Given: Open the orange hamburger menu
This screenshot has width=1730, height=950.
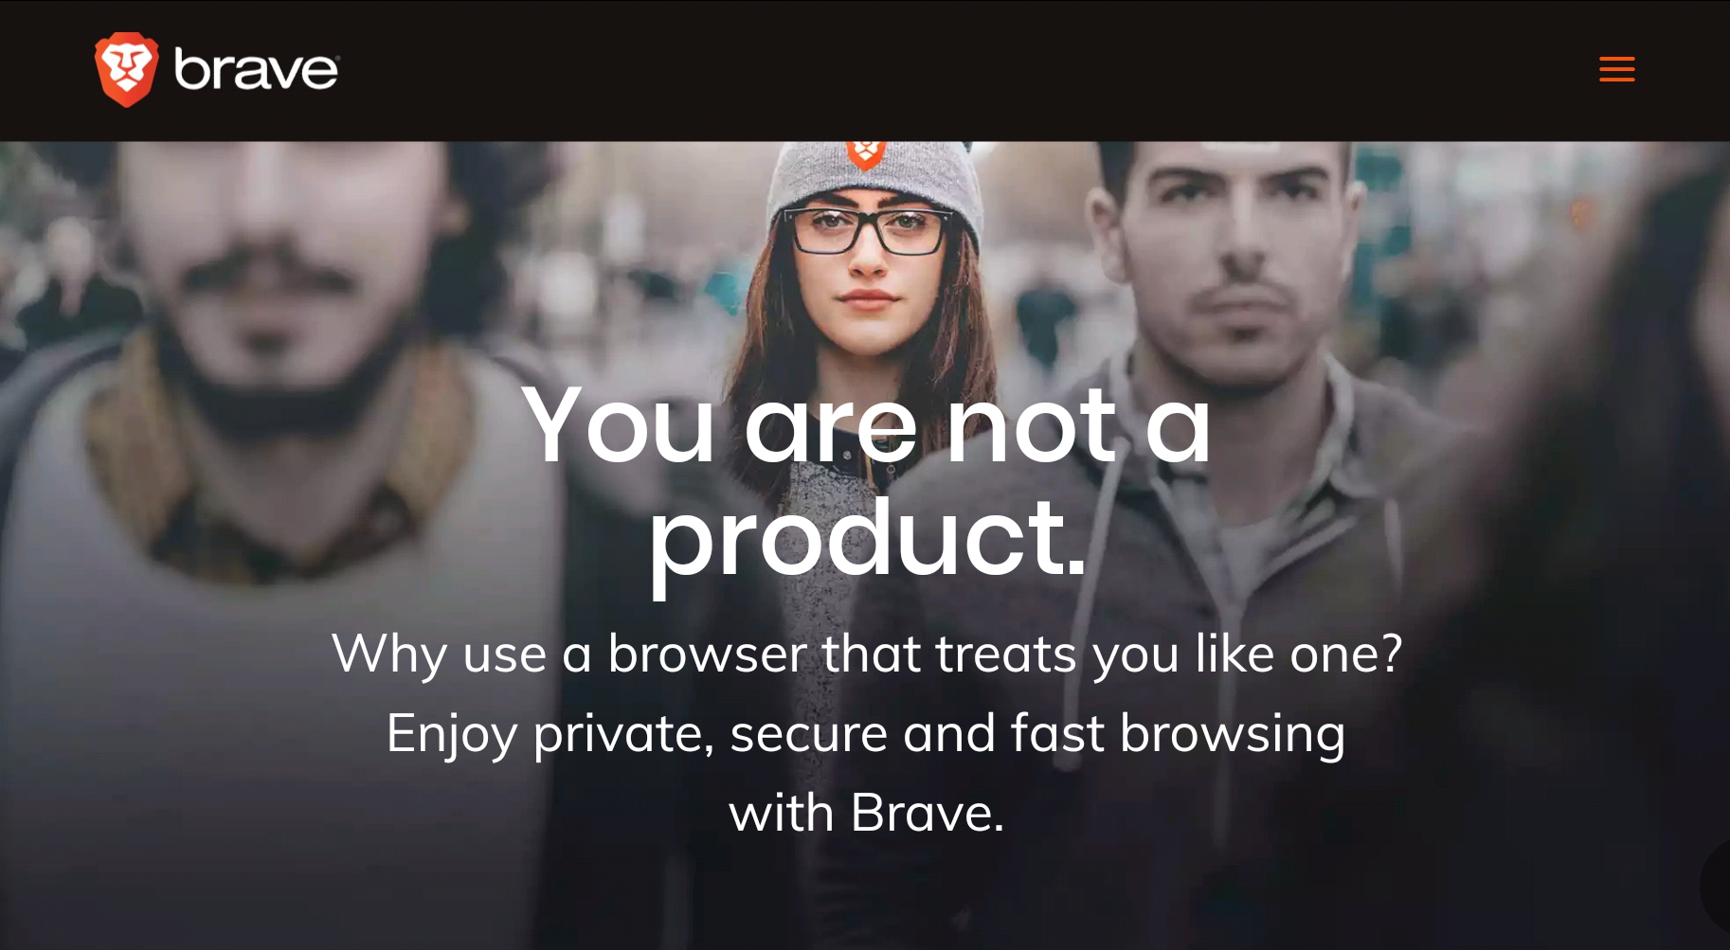Looking at the screenshot, I should (1616, 69).
